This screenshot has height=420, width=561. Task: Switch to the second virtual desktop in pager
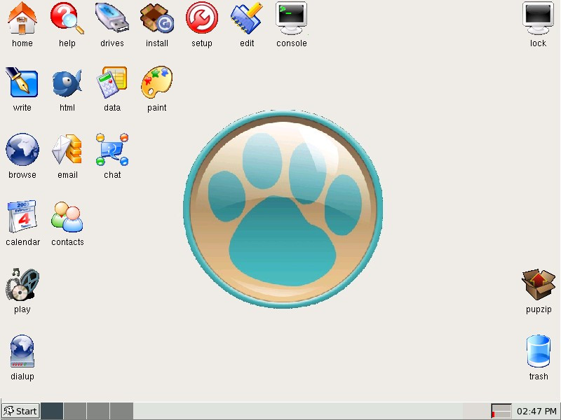[75, 411]
